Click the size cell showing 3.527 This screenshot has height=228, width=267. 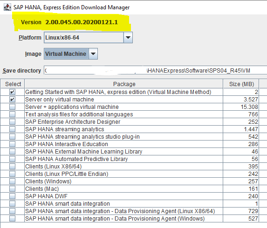point(241,100)
